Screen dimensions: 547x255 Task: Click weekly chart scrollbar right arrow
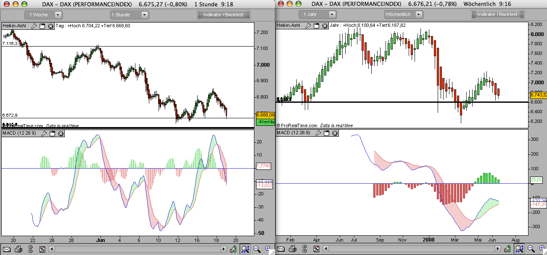tap(498, 250)
